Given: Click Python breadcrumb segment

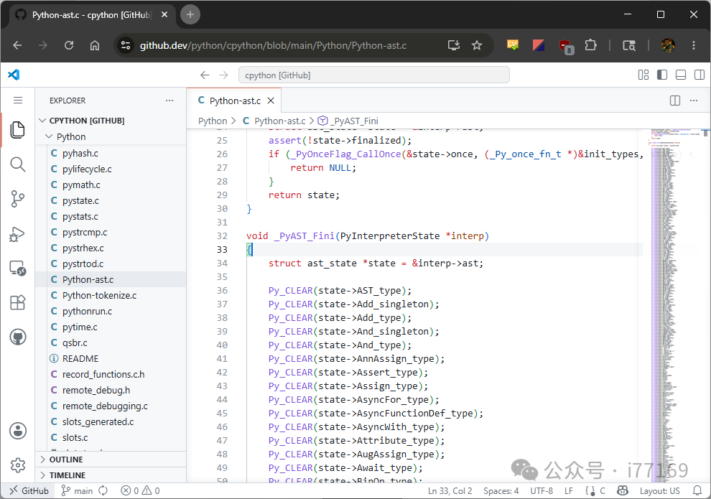Looking at the screenshot, I should click(x=212, y=121).
